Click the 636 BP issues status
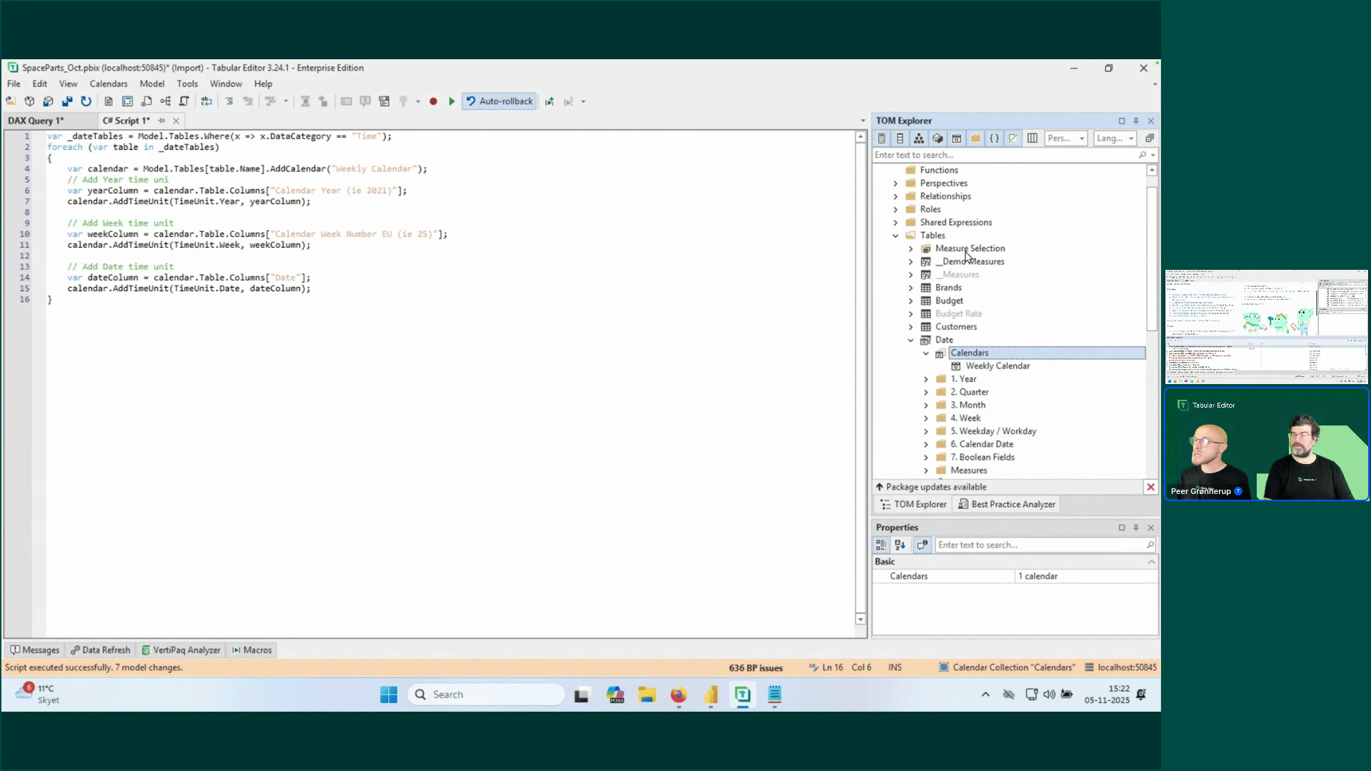This screenshot has height=771, width=1371. point(755,668)
